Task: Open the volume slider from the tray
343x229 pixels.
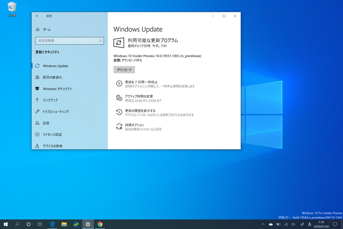Action: (294, 224)
